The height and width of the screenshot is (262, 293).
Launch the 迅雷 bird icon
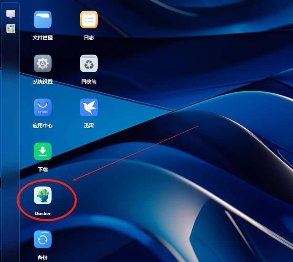[x=89, y=107]
